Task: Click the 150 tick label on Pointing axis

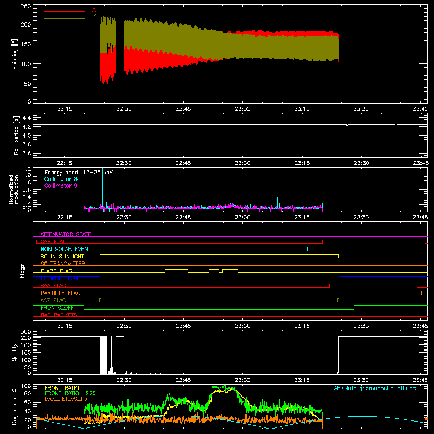Action: pos(26,44)
